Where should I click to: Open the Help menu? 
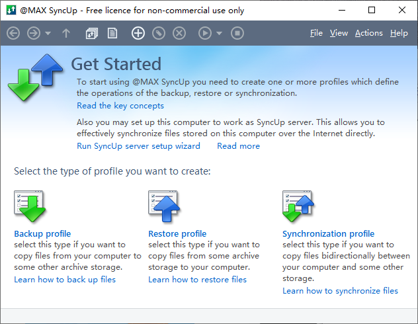coord(399,33)
